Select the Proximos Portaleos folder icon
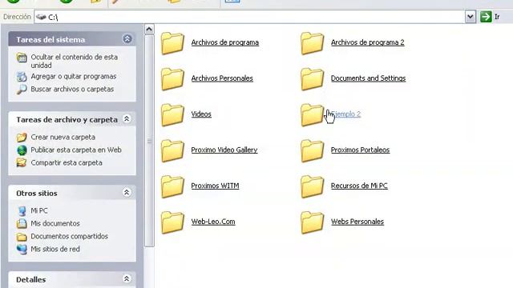The image size is (513, 288). [x=312, y=150]
